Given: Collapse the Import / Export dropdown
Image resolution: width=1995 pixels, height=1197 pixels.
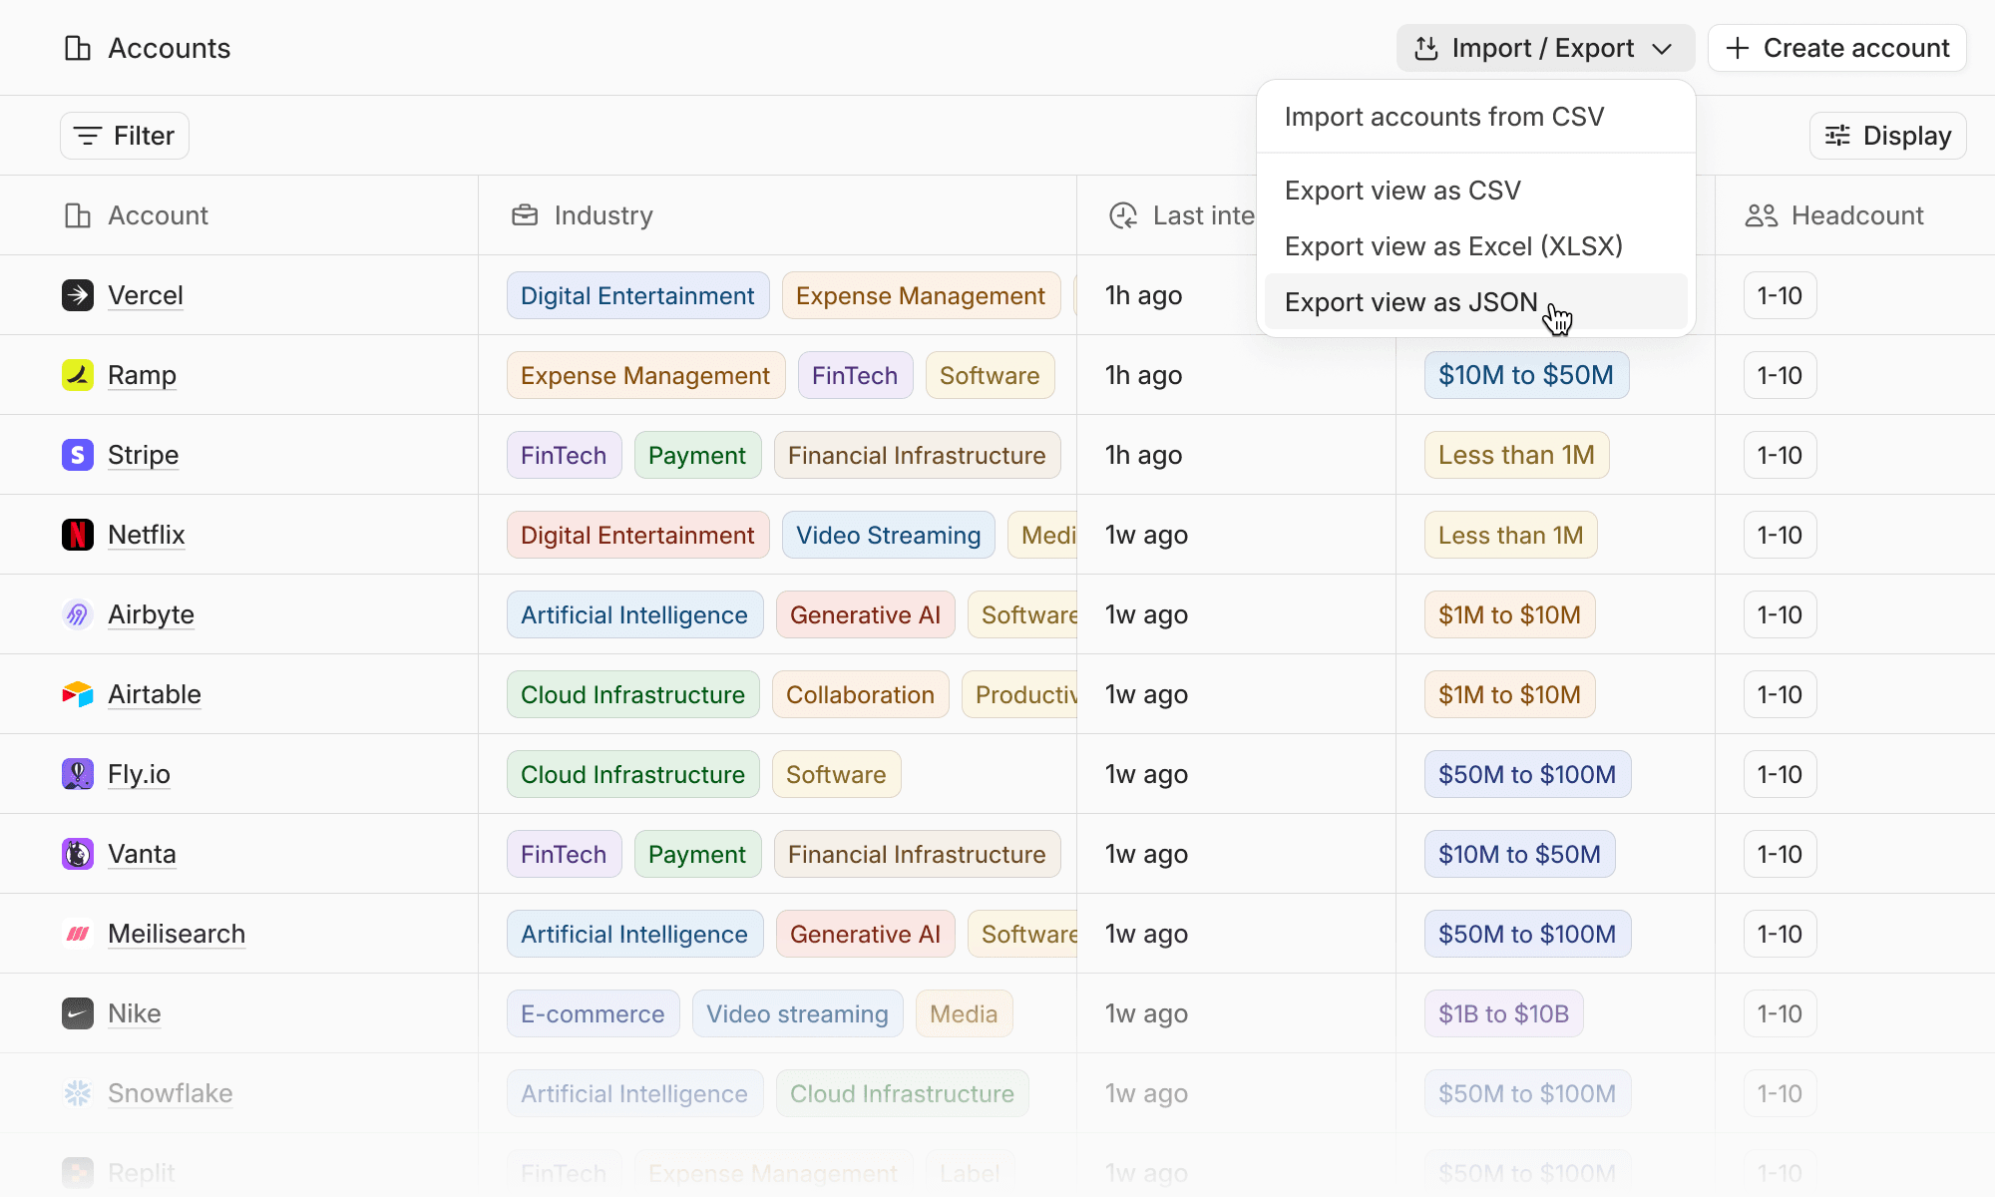Looking at the screenshot, I should click(1544, 48).
